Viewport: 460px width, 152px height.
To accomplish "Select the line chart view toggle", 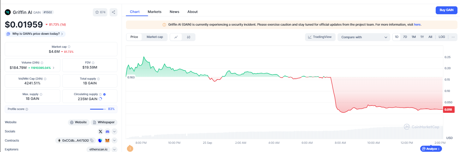I will coord(176,37).
